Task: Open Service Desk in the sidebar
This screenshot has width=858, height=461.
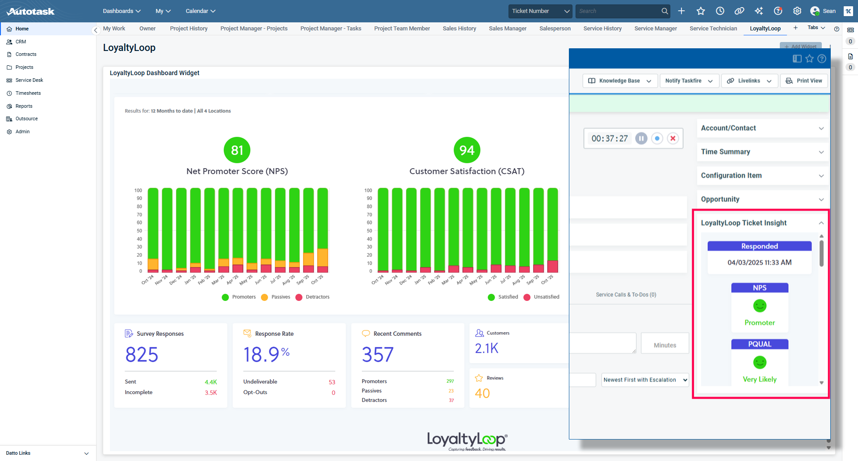Action: point(29,80)
